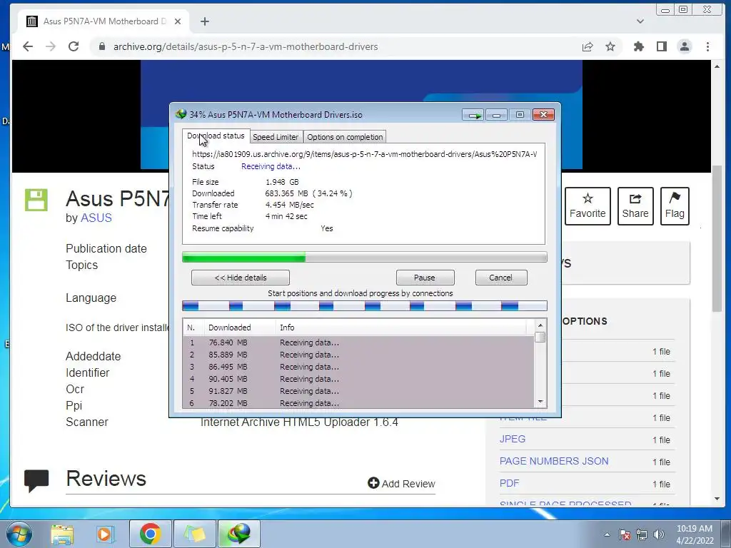This screenshot has width=731, height=548.
Task: Click the IDM green arrow title button
Action: click(473, 115)
